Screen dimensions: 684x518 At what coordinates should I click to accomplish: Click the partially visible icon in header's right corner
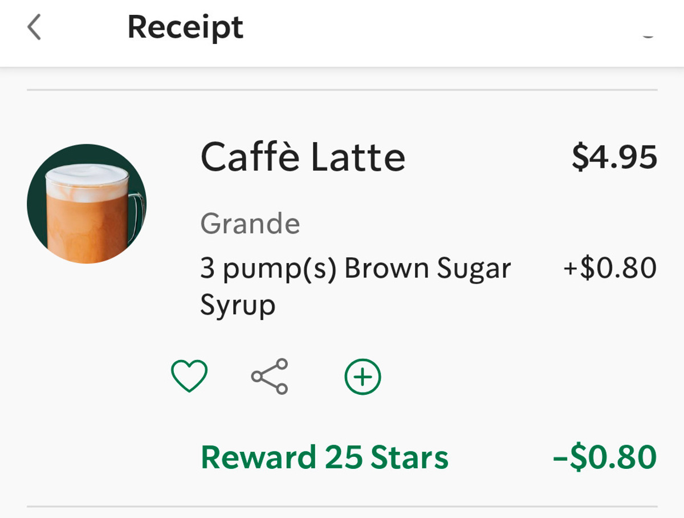[x=648, y=34]
